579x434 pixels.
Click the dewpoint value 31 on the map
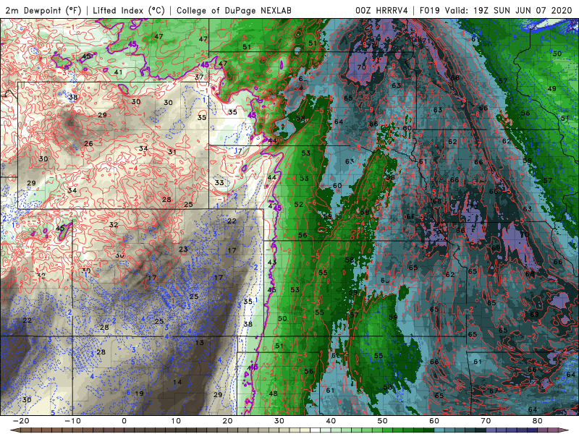pos(172,152)
